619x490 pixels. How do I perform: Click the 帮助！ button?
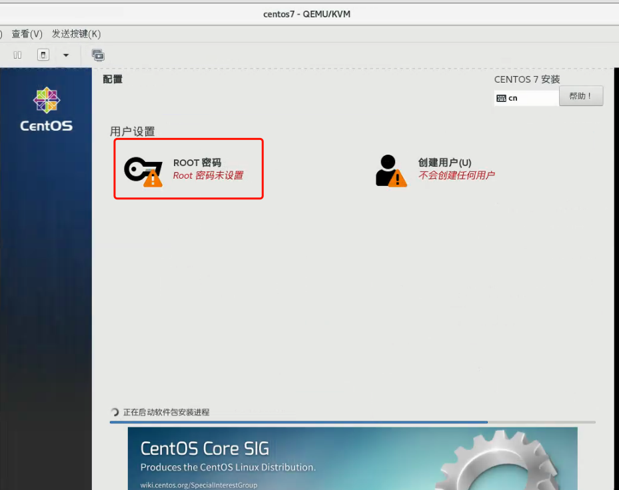[581, 96]
